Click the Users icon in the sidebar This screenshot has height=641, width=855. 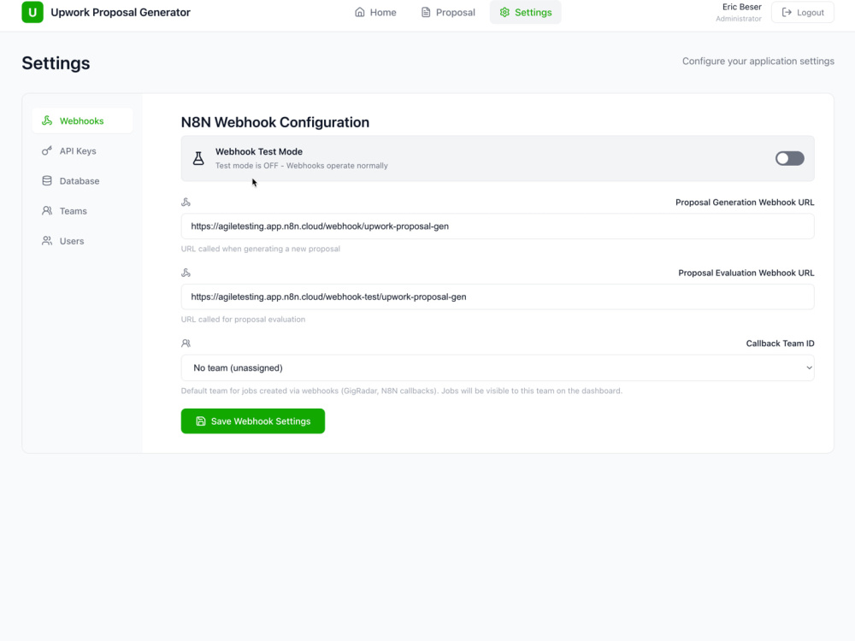[x=47, y=240]
